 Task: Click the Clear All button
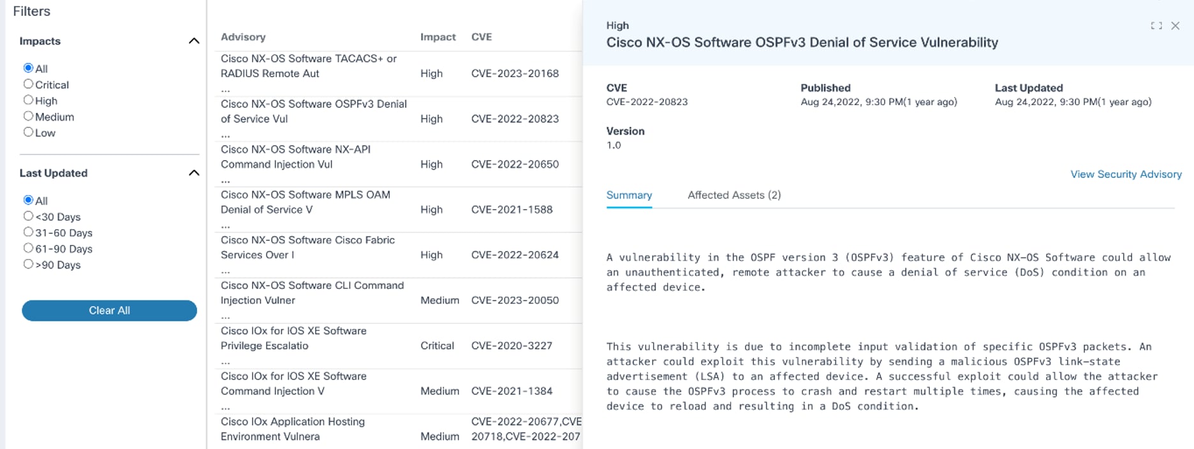coord(109,311)
